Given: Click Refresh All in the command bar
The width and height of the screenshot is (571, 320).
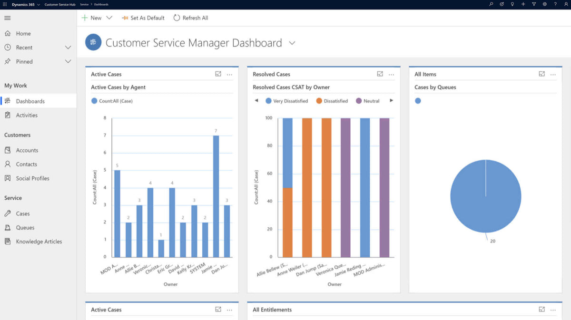Looking at the screenshot, I should tap(191, 18).
